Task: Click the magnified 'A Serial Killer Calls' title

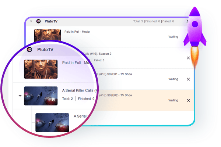Action: click(79, 90)
